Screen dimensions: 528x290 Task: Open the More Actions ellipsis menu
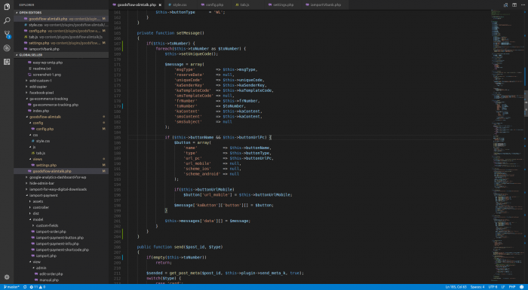tap(523, 5)
